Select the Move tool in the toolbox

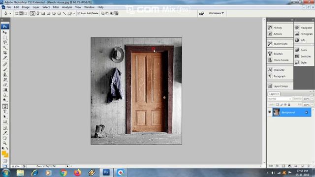[5, 32]
